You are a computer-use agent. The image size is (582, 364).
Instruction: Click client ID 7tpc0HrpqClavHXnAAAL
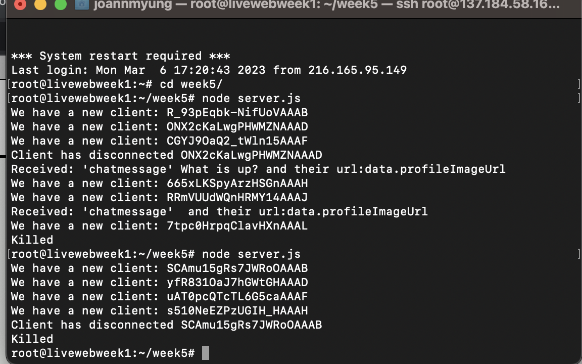pyautogui.click(x=237, y=225)
